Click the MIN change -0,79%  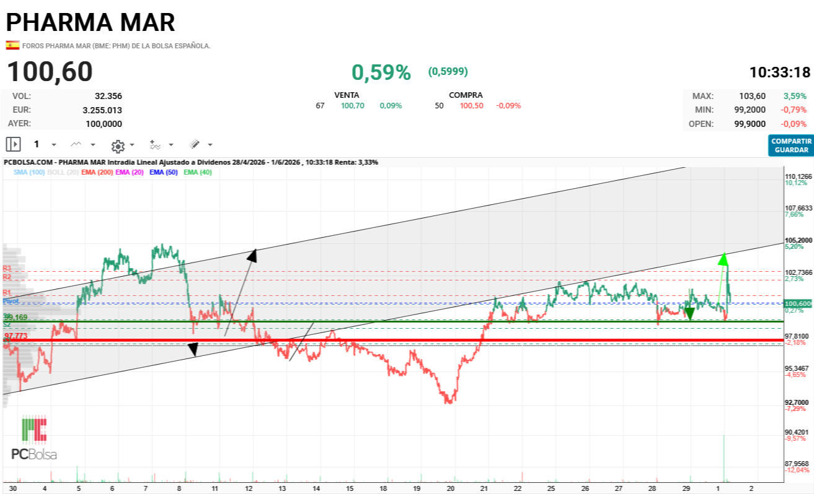coord(794,110)
